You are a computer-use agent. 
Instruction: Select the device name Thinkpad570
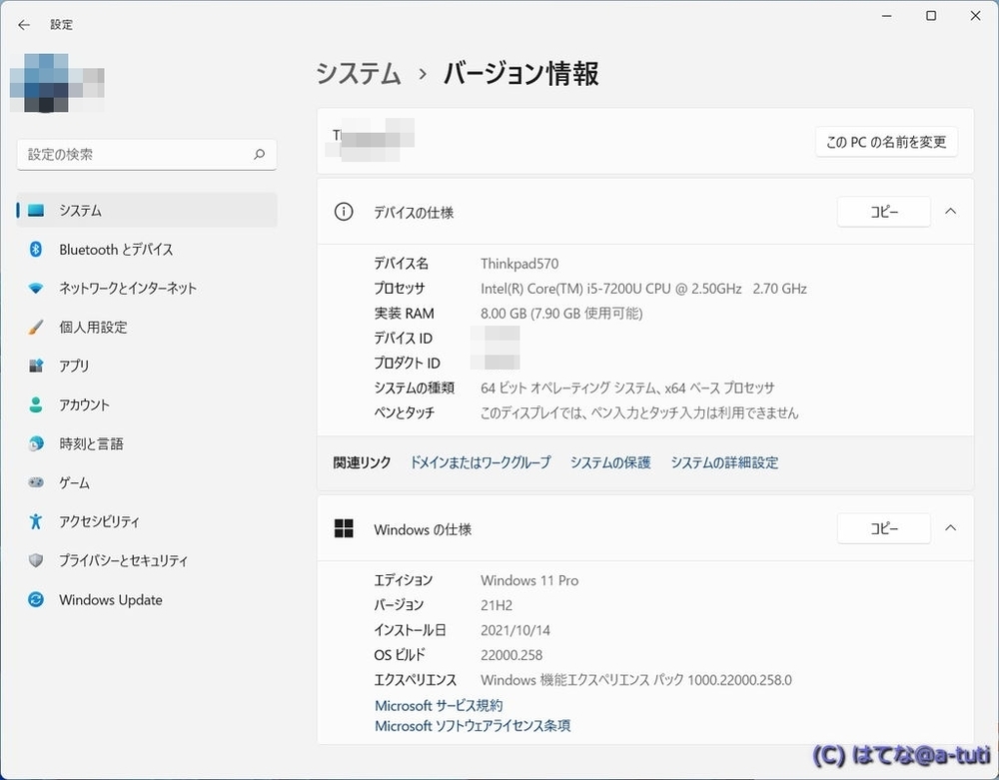(x=519, y=264)
